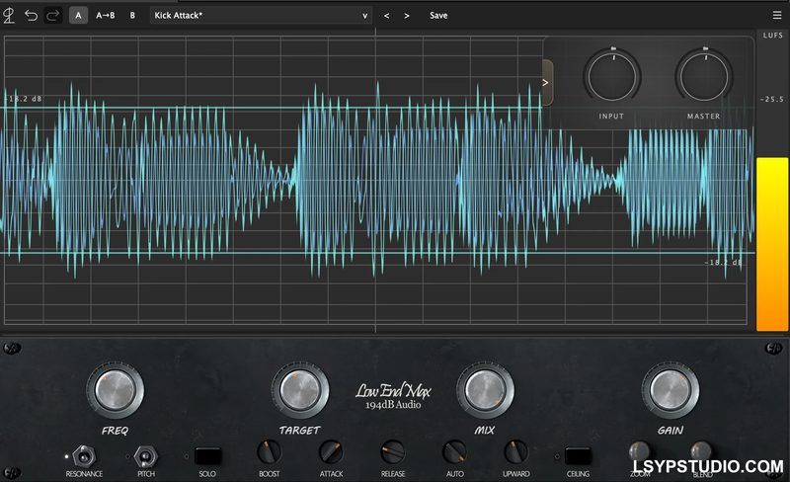The image size is (790, 482).
Task: Click the MASTER knob
Action: (x=704, y=76)
